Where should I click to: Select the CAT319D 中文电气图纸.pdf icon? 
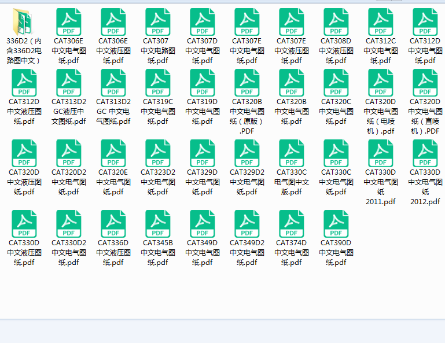tap(203, 83)
